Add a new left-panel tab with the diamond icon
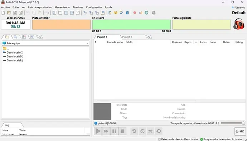Image resolution: width=247 pixels, height=141 pixels. coord(40,37)
